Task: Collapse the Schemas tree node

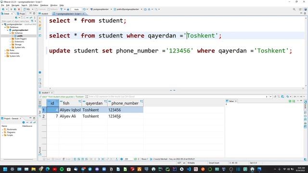Action: (x=10, y=33)
